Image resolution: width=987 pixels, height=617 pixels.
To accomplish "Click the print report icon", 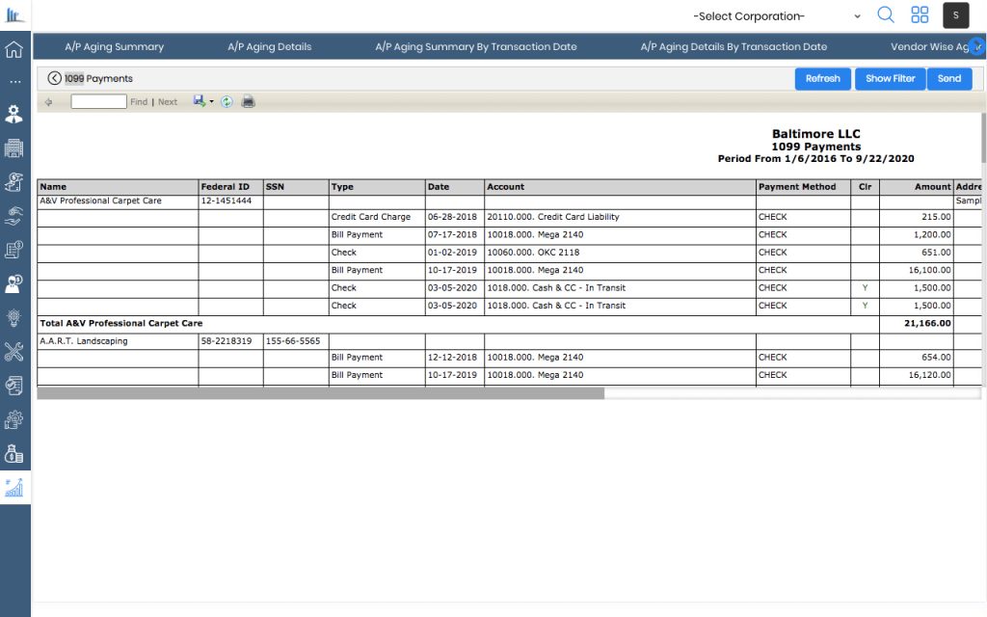I will click(248, 101).
